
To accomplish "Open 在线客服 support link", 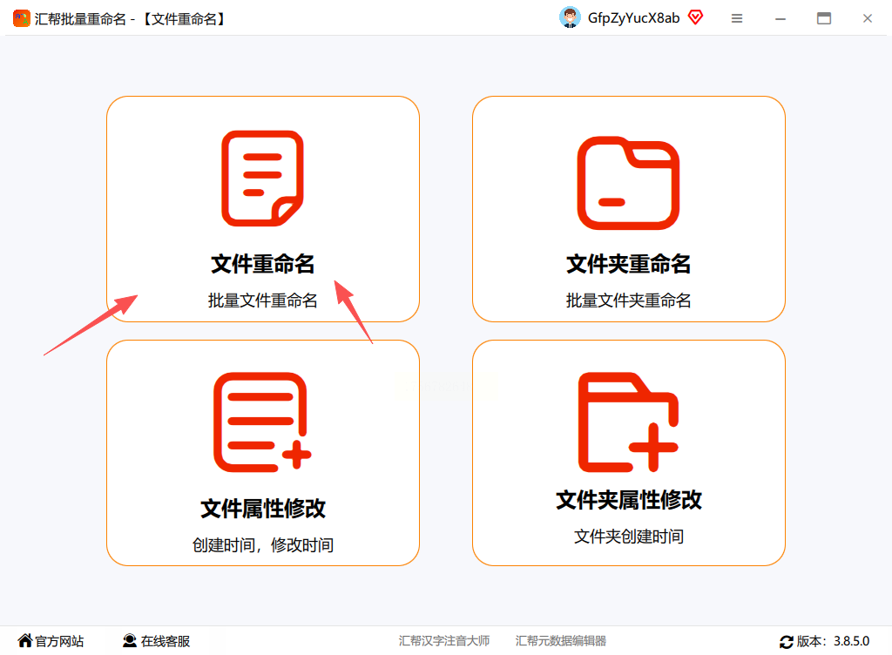I will (x=165, y=641).
